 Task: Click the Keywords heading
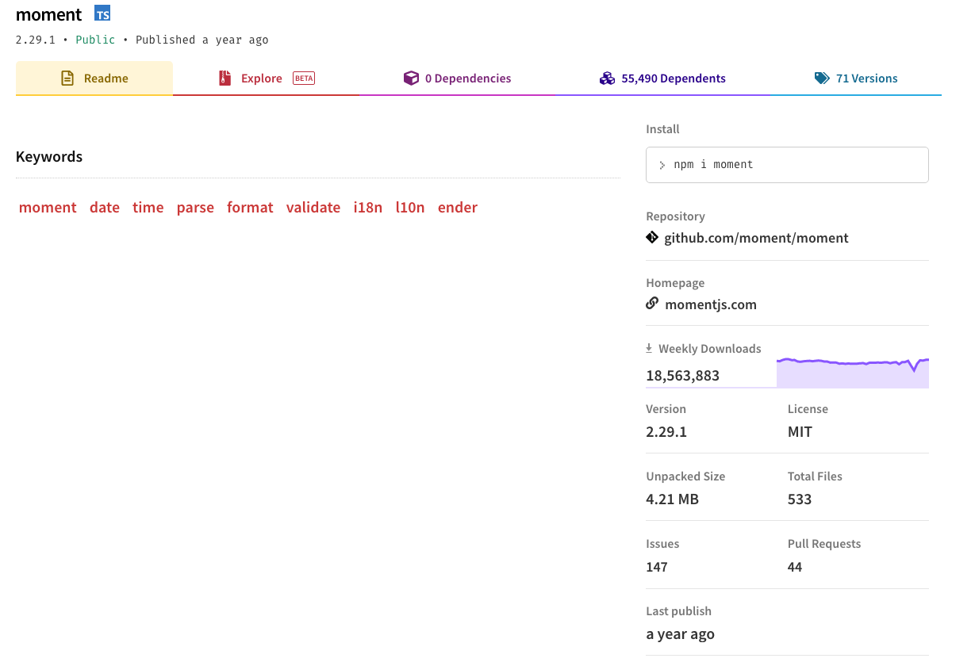49,157
